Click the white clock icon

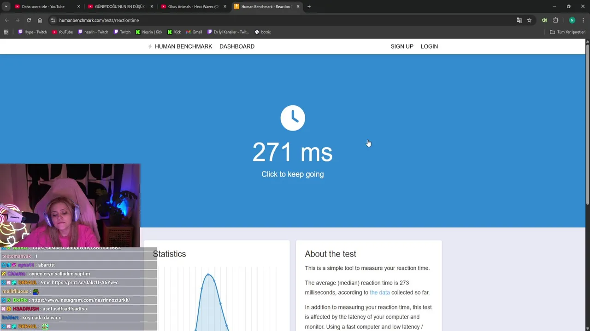pos(293,118)
